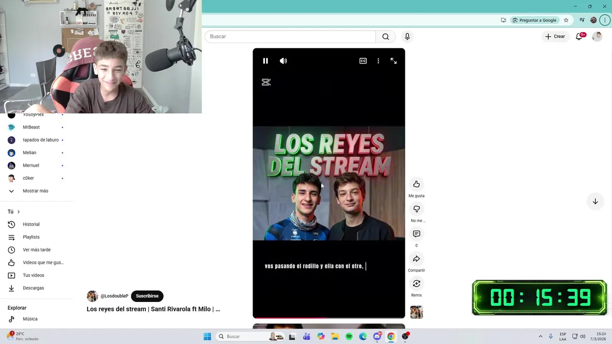Pause the Short with the pause button
This screenshot has width=612, height=344.
pyautogui.click(x=265, y=61)
